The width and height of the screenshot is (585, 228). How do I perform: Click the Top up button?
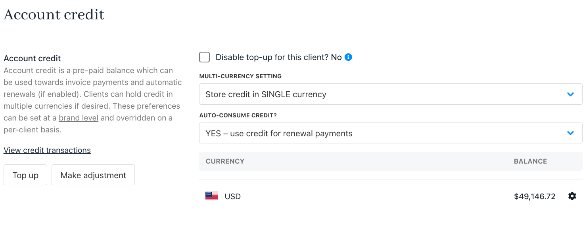25,175
